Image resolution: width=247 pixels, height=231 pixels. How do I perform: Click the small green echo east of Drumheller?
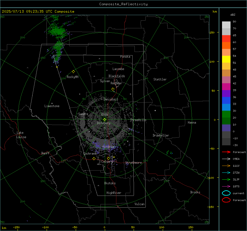pos(169,152)
